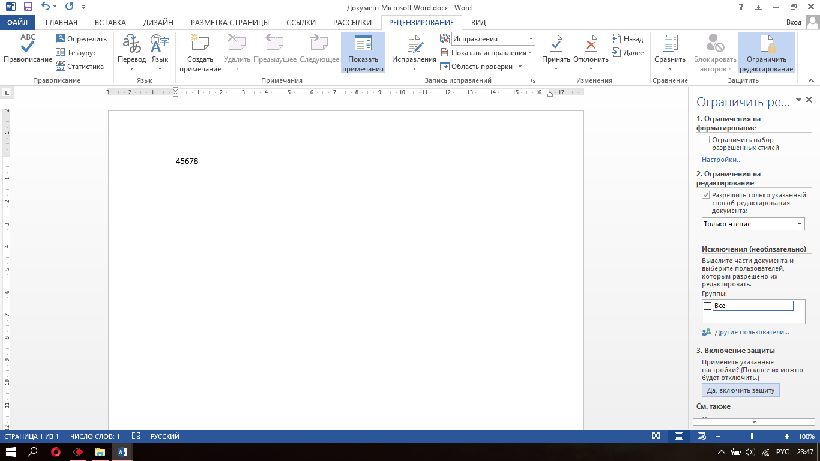
Task: Save document with the floppy disk icon
Action: point(28,7)
